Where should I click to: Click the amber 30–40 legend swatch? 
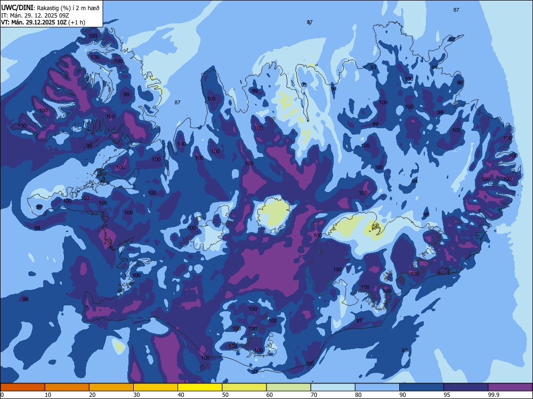click(x=156, y=387)
